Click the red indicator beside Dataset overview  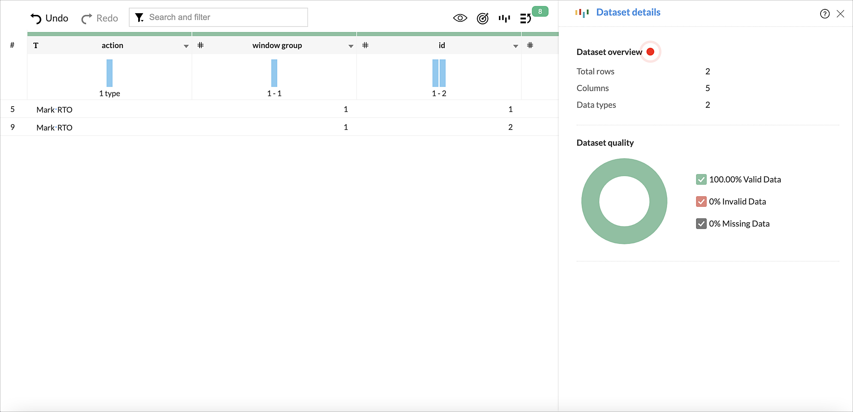tap(650, 51)
